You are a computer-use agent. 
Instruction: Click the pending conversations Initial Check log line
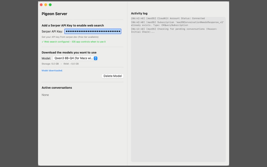pos(174,30)
